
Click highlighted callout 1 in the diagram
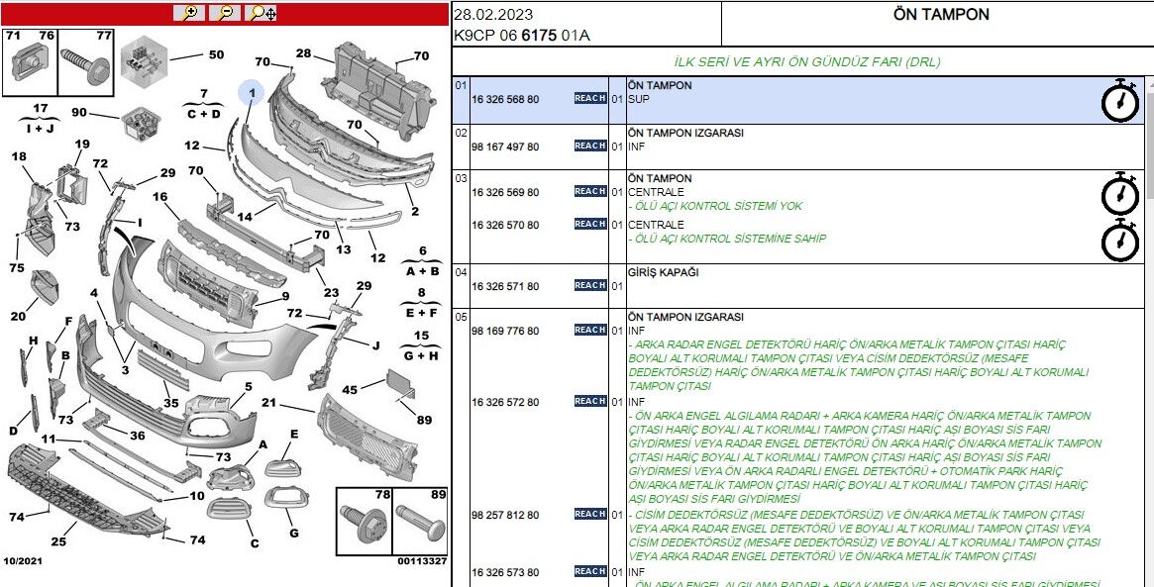(x=252, y=93)
